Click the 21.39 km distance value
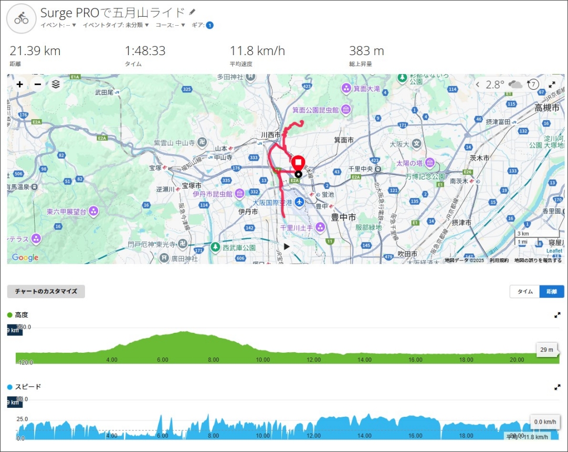Viewport: 568px width, 452px height. pyautogui.click(x=35, y=51)
